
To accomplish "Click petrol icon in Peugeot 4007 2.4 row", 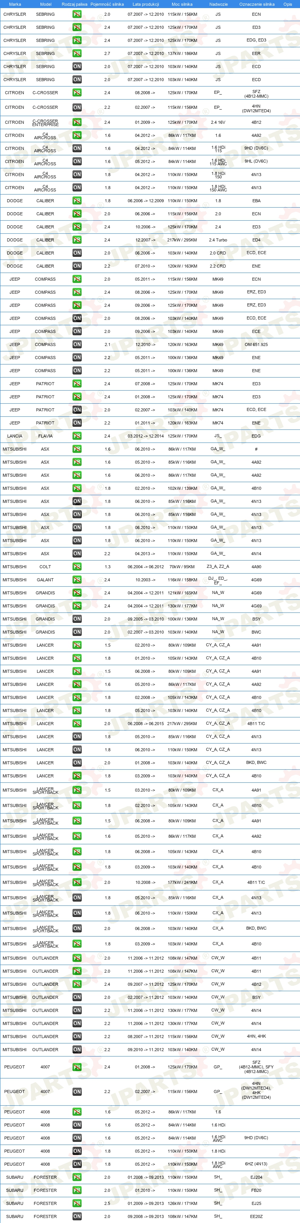I will pyautogui.click(x=77, y=1067).
